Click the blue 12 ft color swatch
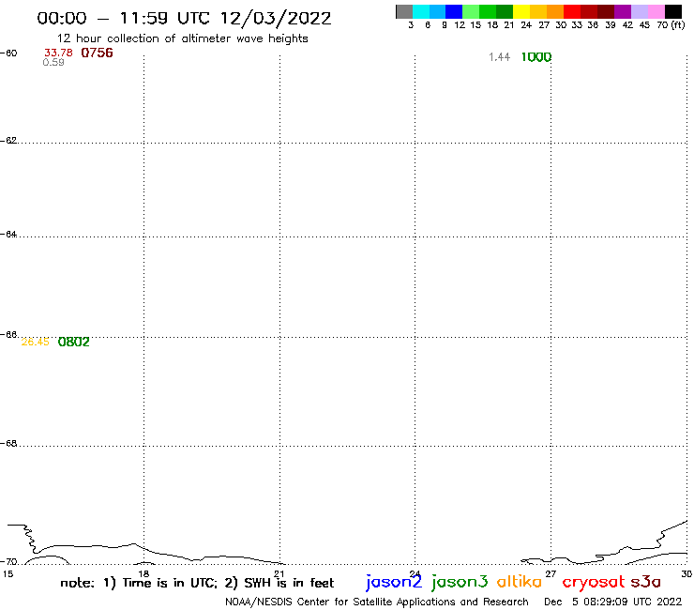The width and height of the screenshot is (694, 610). point(454,11)
